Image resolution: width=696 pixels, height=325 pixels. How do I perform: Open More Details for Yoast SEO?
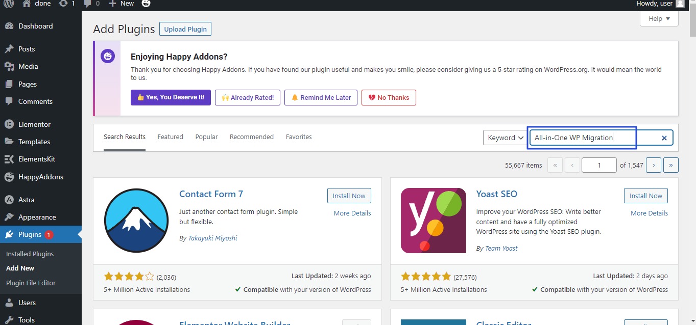pyautogui.click(x=649, y=213)
